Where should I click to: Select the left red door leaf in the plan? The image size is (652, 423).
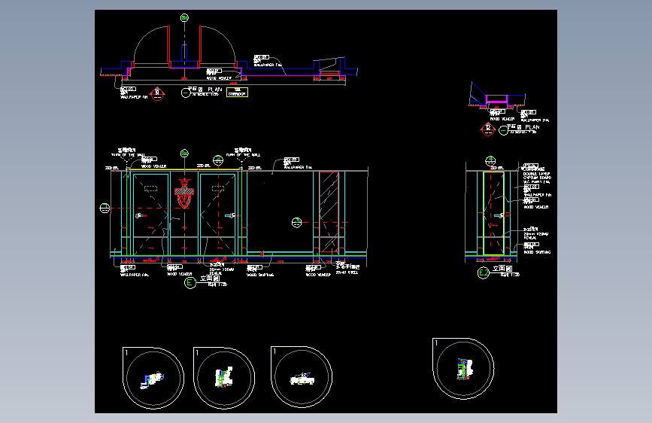168,44
